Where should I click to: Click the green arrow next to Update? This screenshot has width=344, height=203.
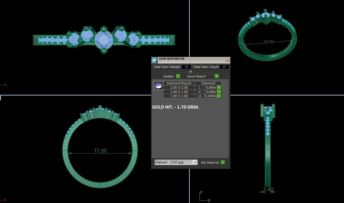click(x=178, y=76)
